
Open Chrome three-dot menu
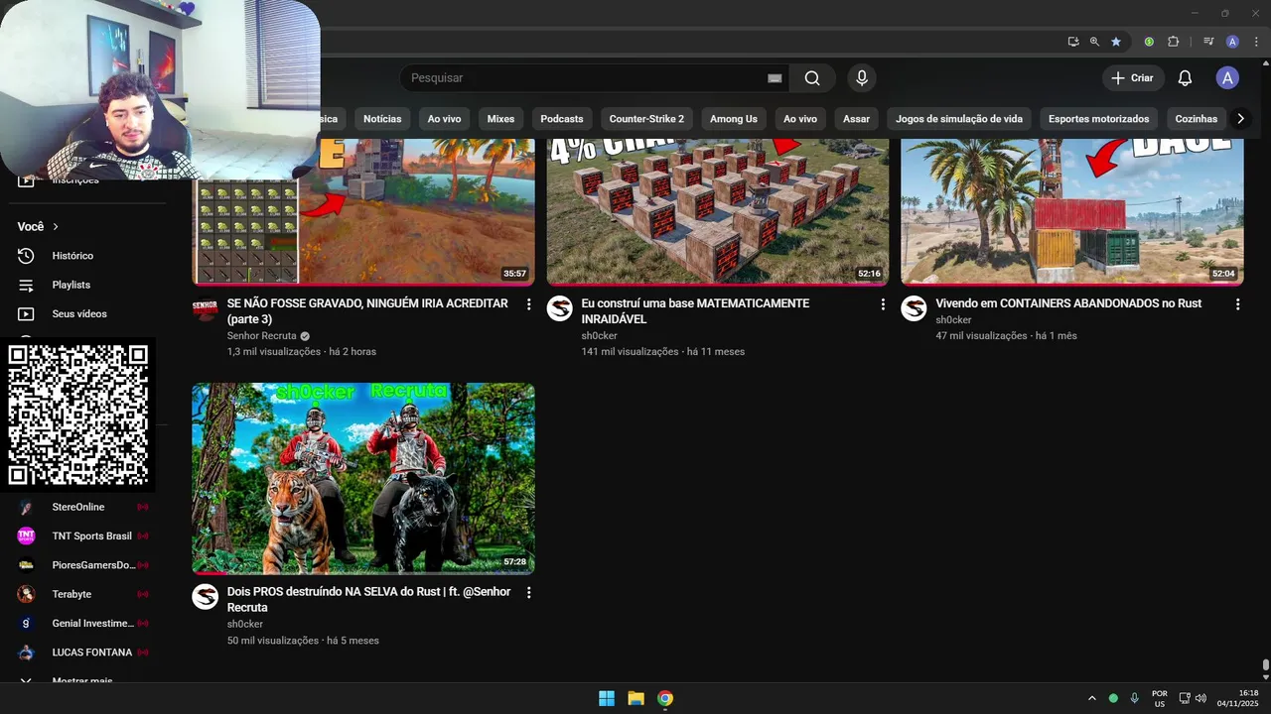tap(1256, 42)
